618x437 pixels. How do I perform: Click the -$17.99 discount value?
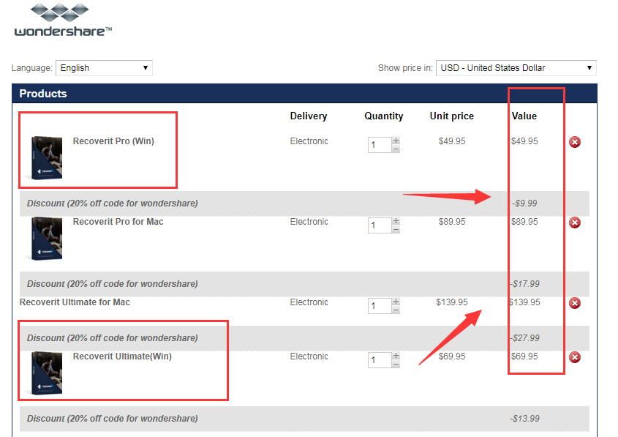pyautogui.click(x=524, y=284)
